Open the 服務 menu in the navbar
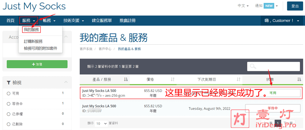The image size is (305, 130). [29, 20]
